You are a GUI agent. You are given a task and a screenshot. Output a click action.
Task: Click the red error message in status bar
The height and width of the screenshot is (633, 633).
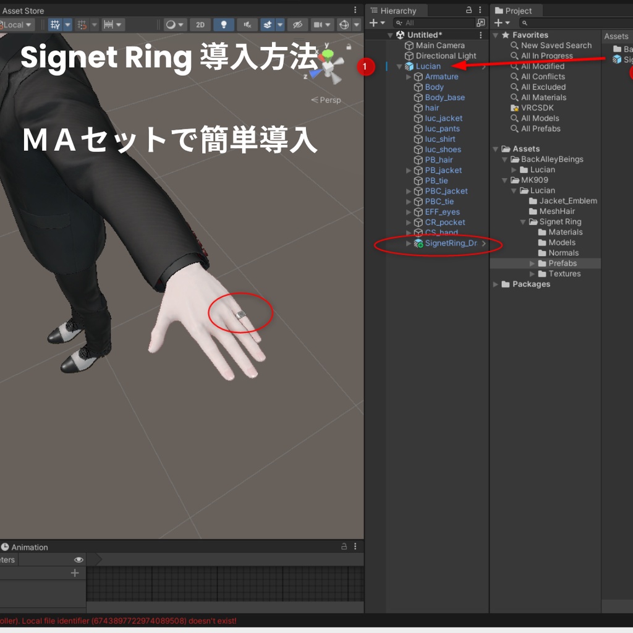tap(118, 621)
